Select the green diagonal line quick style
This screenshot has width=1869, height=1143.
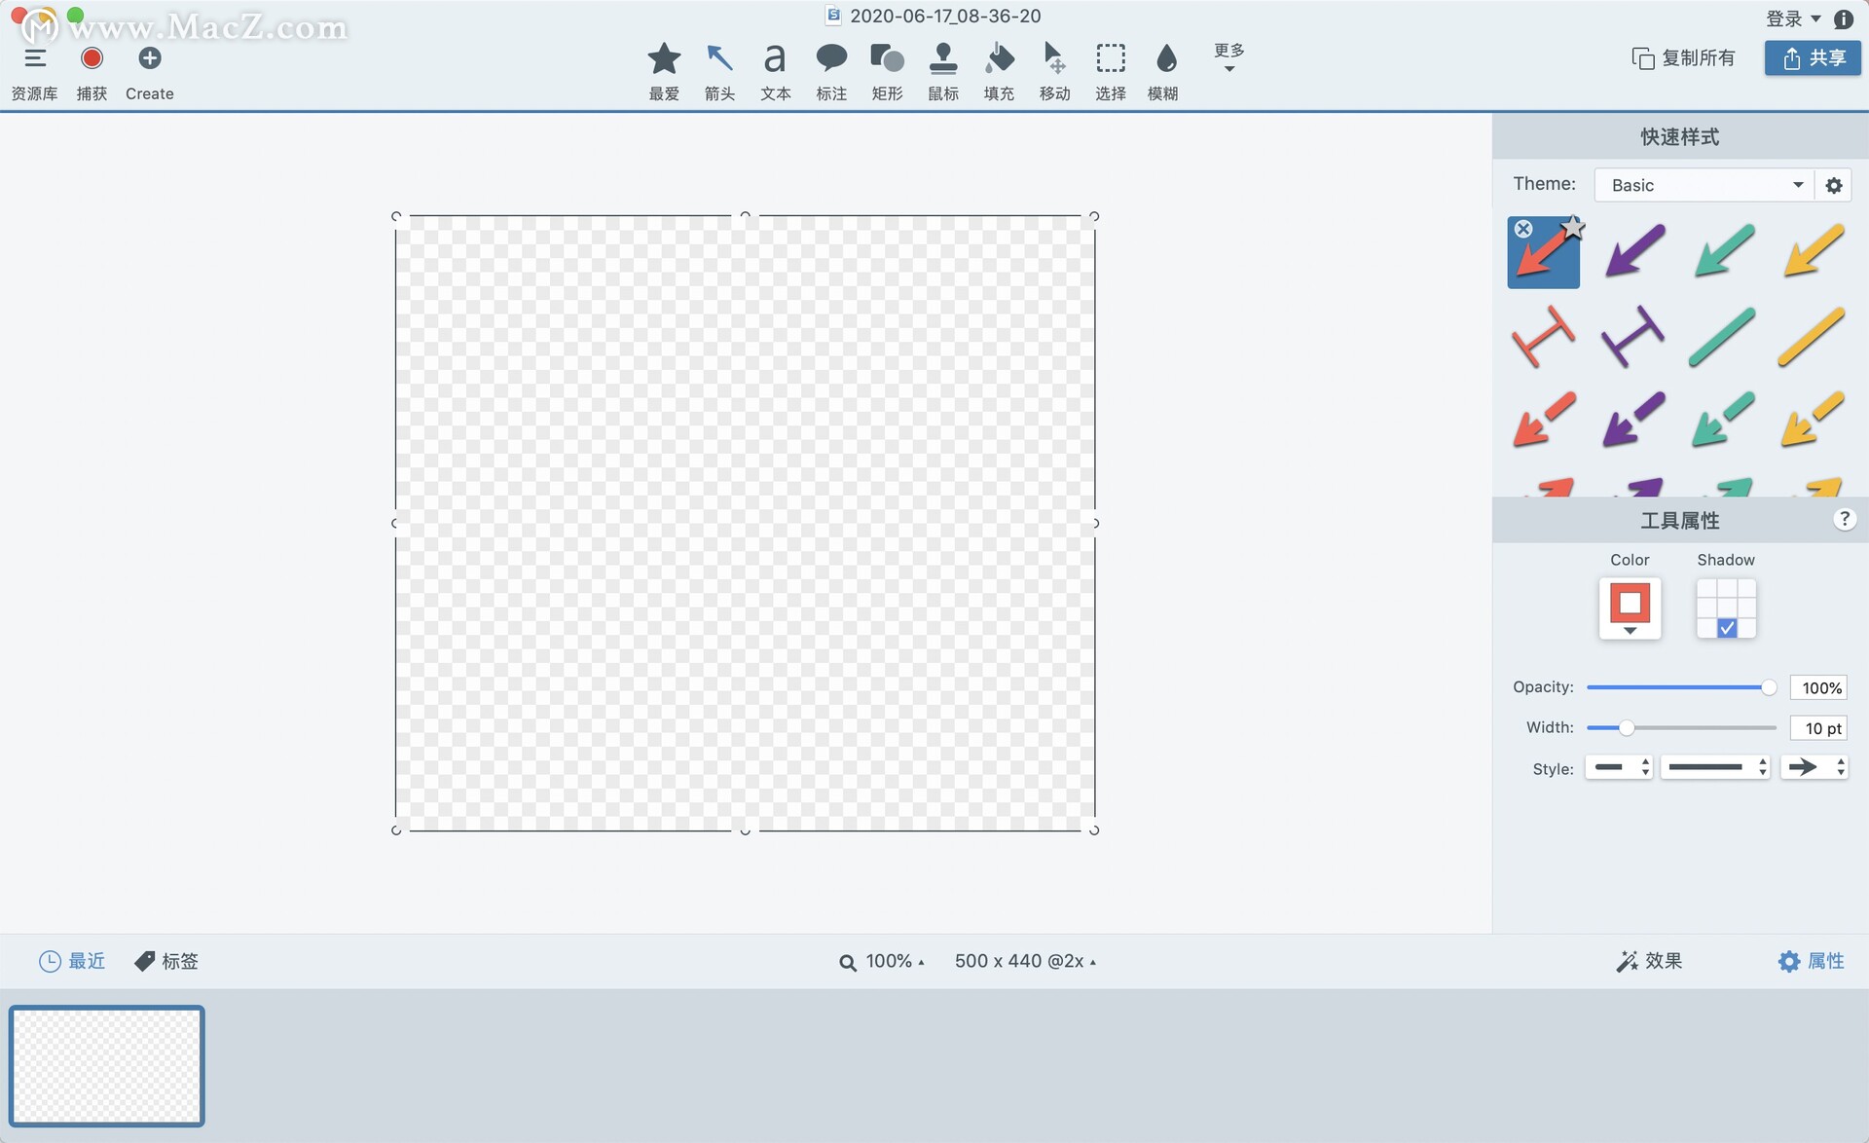pos(1723,338)
